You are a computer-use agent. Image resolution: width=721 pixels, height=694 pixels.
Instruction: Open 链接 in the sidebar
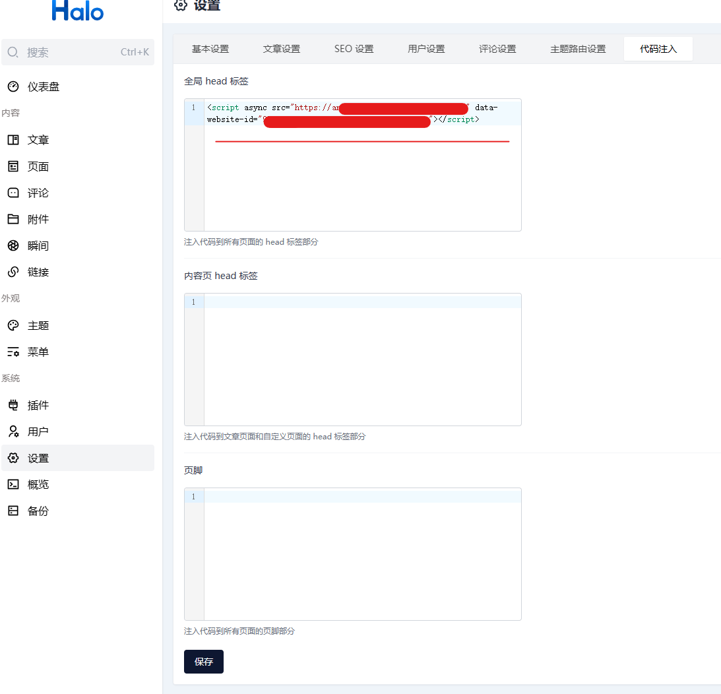pyautogui.click(x=78, y=272)
